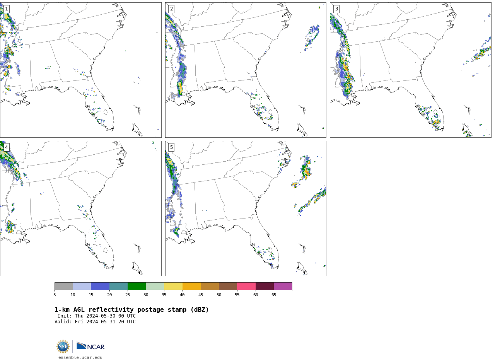Click the teal 20-25 dBZ swatch
Viewport: 495px width, 362px height.
pos(118,286)
